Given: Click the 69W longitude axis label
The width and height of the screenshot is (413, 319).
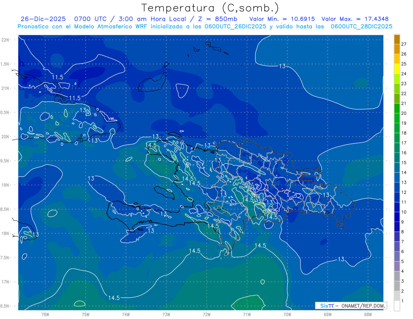Looking at the screenshot, I should coord(327,314).
